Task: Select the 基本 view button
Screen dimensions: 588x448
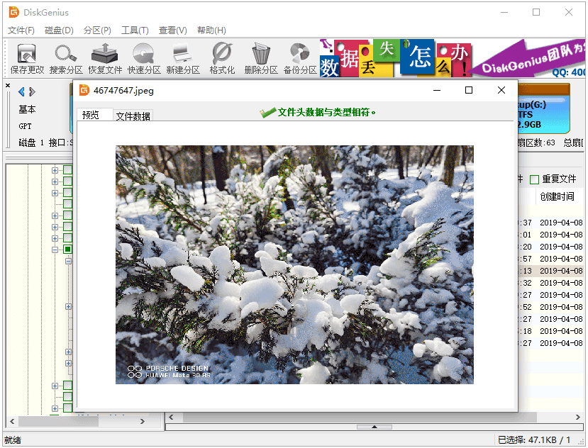Action: 26,109
